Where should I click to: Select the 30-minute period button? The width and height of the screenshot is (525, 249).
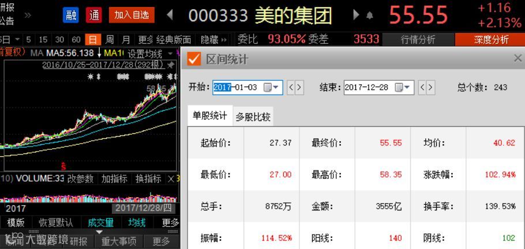point(59,40)
